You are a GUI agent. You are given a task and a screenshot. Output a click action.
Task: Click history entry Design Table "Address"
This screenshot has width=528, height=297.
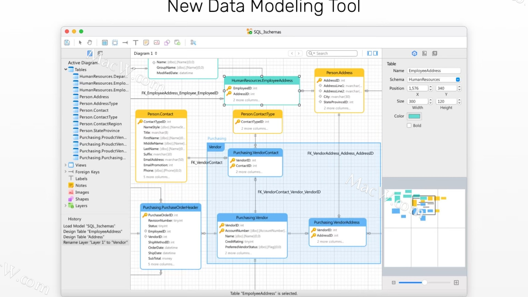(84, 237)
